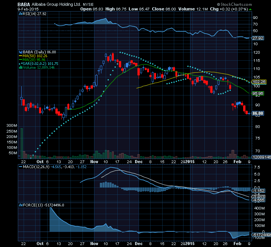The width and height of the screenshot is (271, 247).
Task: Click the 80 price axis label
Action: (257, 127)
